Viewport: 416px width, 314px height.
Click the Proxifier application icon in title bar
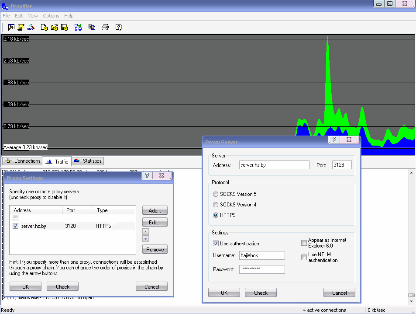(5, 6)
